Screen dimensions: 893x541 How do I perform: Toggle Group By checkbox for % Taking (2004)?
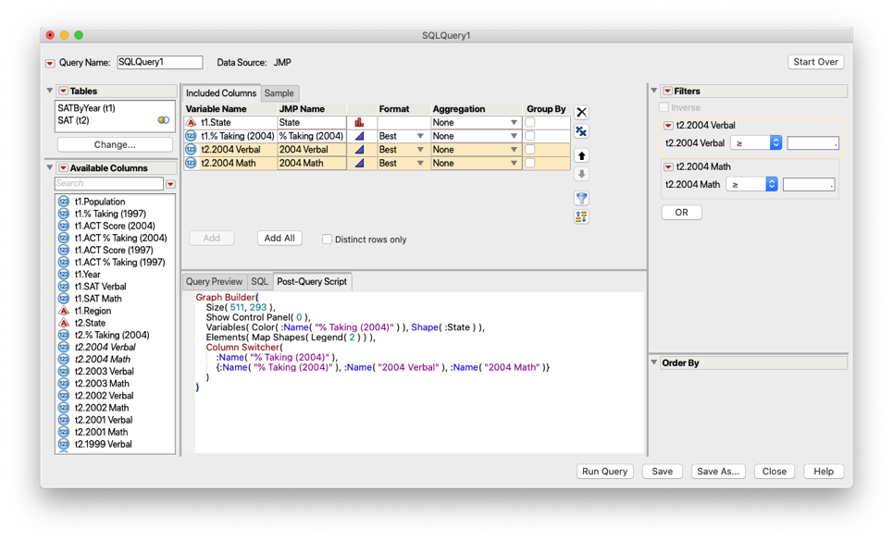(530, 136)
